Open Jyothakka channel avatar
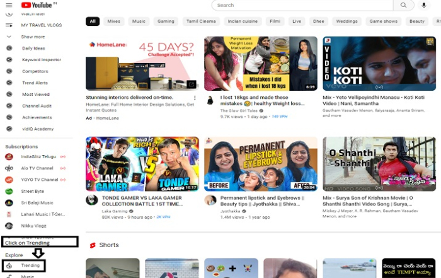Image resolution: width=441 pixels, height=278 pixels. click(x=210, y=200)
